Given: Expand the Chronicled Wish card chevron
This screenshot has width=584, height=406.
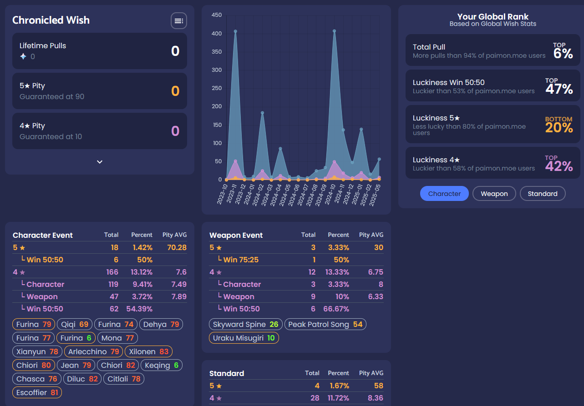Looking at the screenshot, I should (x=100, y=162).
